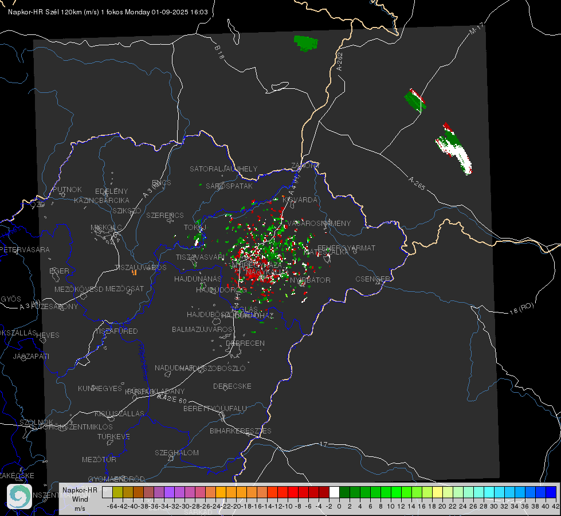Click the EDELENY town label
Screen dimensions: 561x516
[x=111, y=191]
